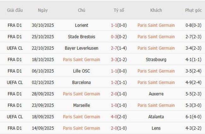Screen dimensions: 205x134
Task: Click the Auxerre team name
Action: coord(156,94)
